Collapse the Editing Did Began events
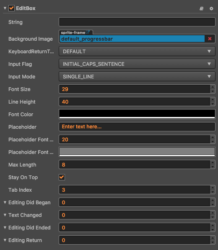Viewport: 218px width, 250px height. [5, 202]
